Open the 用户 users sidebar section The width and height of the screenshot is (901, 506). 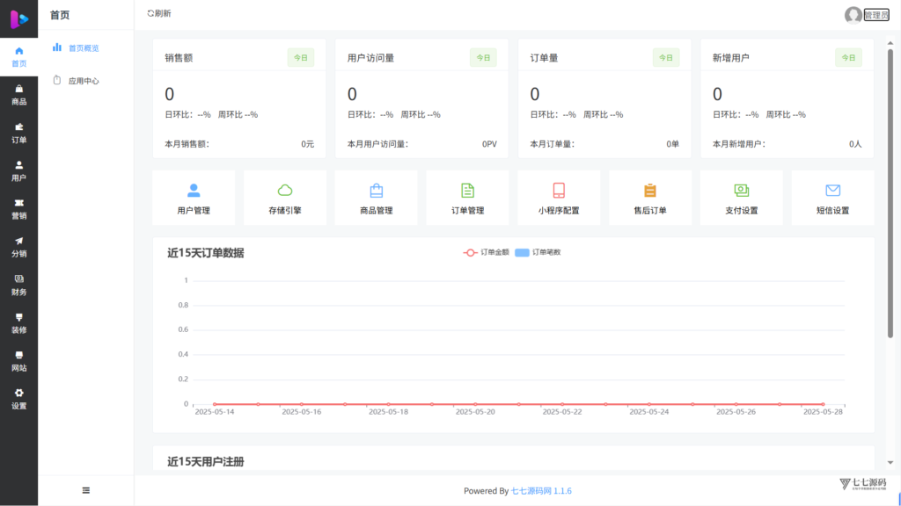click(x=19, y=171)
